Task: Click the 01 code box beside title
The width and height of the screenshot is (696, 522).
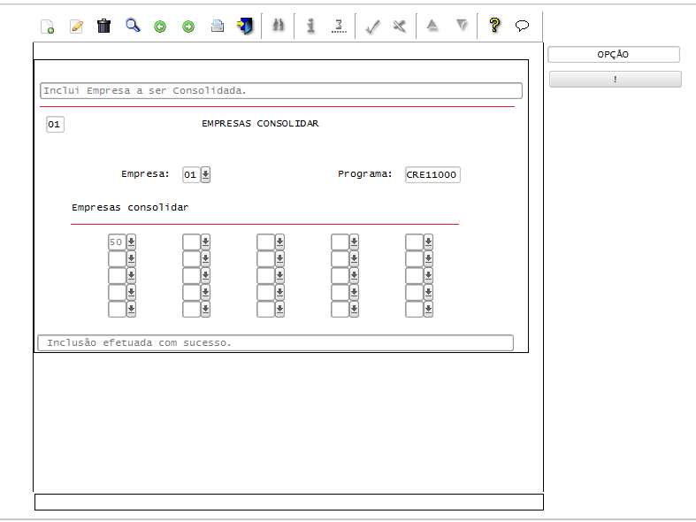Action: tap(55, 124)
